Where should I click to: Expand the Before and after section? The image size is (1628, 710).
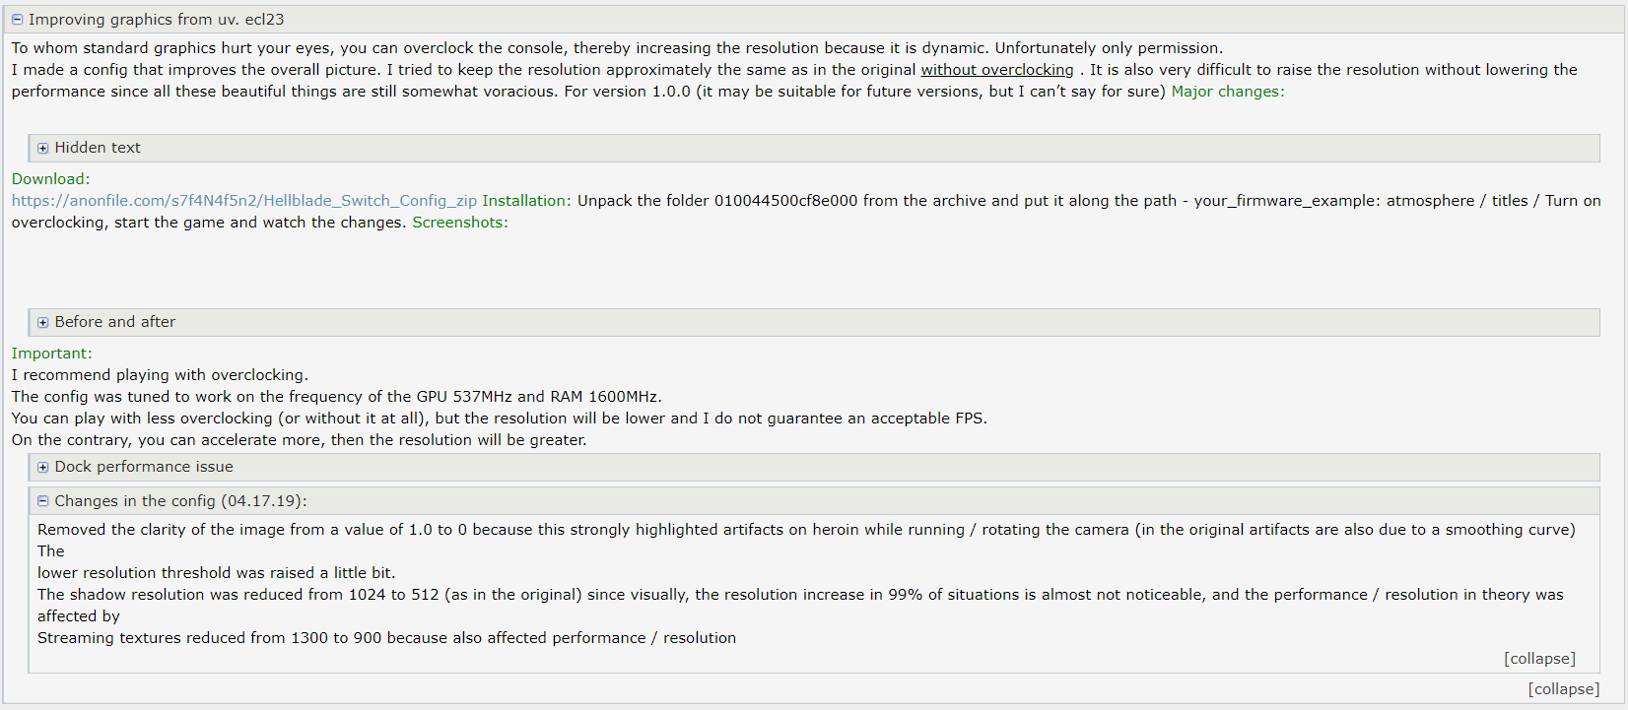coord(814,322)
